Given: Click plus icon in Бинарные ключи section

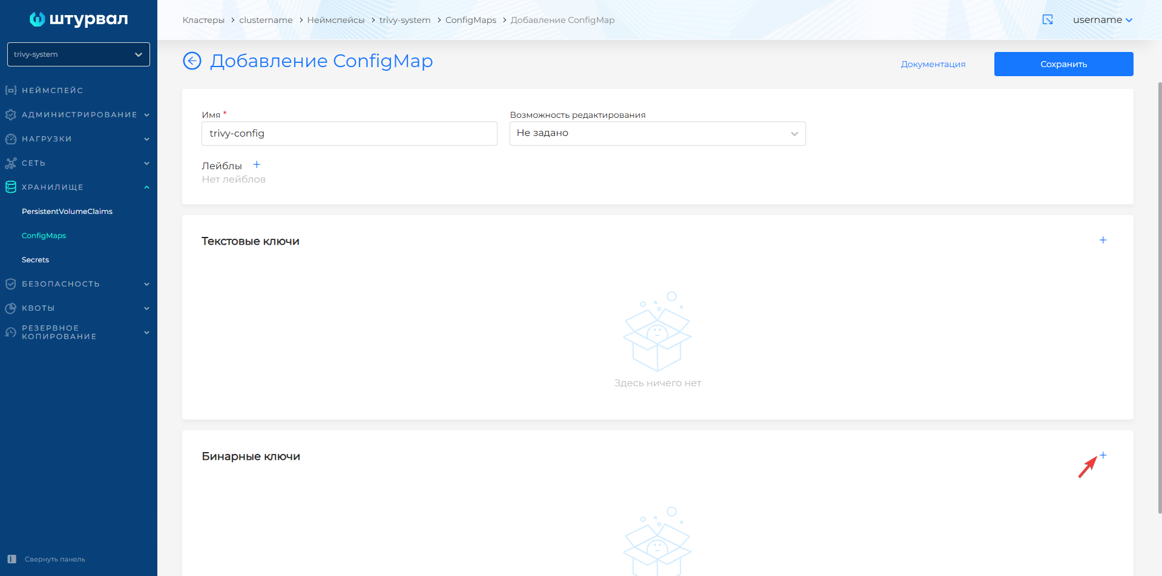Looking at the screenshot, I should tap(1103, 455).
